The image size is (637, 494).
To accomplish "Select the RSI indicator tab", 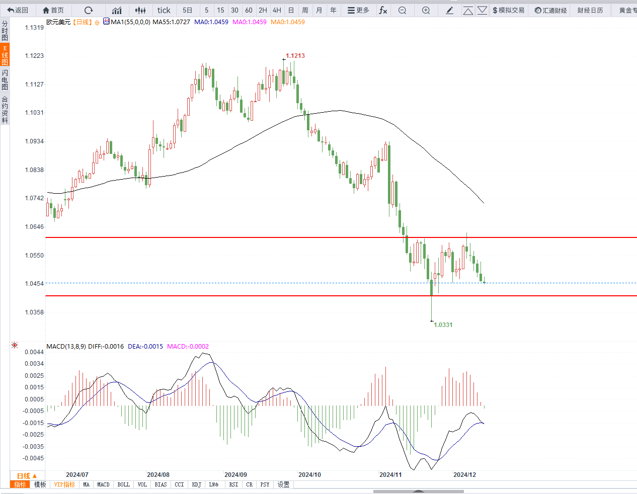I will click(233, 484).
